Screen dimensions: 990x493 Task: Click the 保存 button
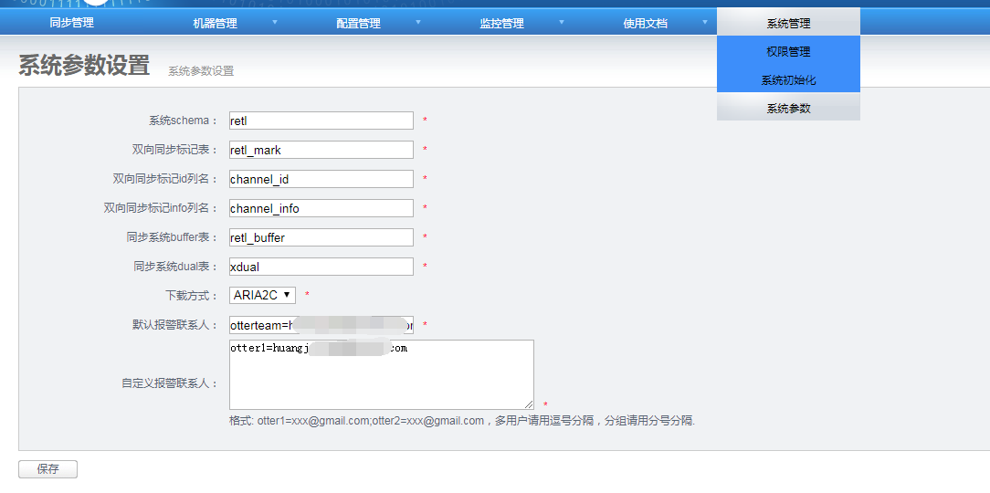point(48,469)
